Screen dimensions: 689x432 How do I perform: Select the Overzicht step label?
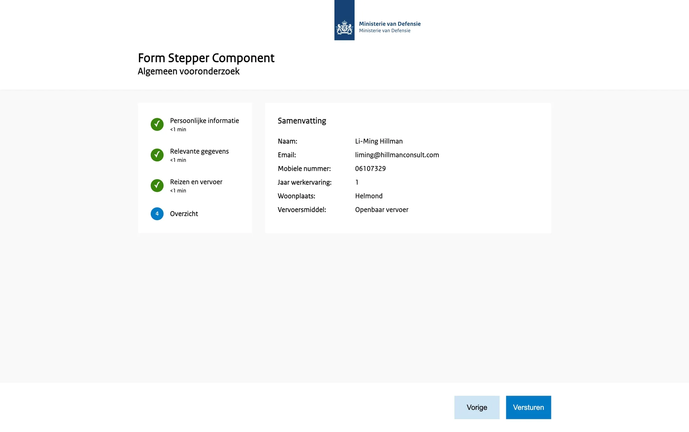[x=184, y=214]
